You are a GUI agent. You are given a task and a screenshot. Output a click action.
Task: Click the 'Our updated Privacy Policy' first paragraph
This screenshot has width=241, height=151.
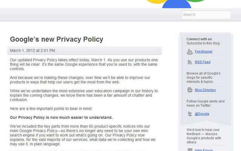coord(84,64)
